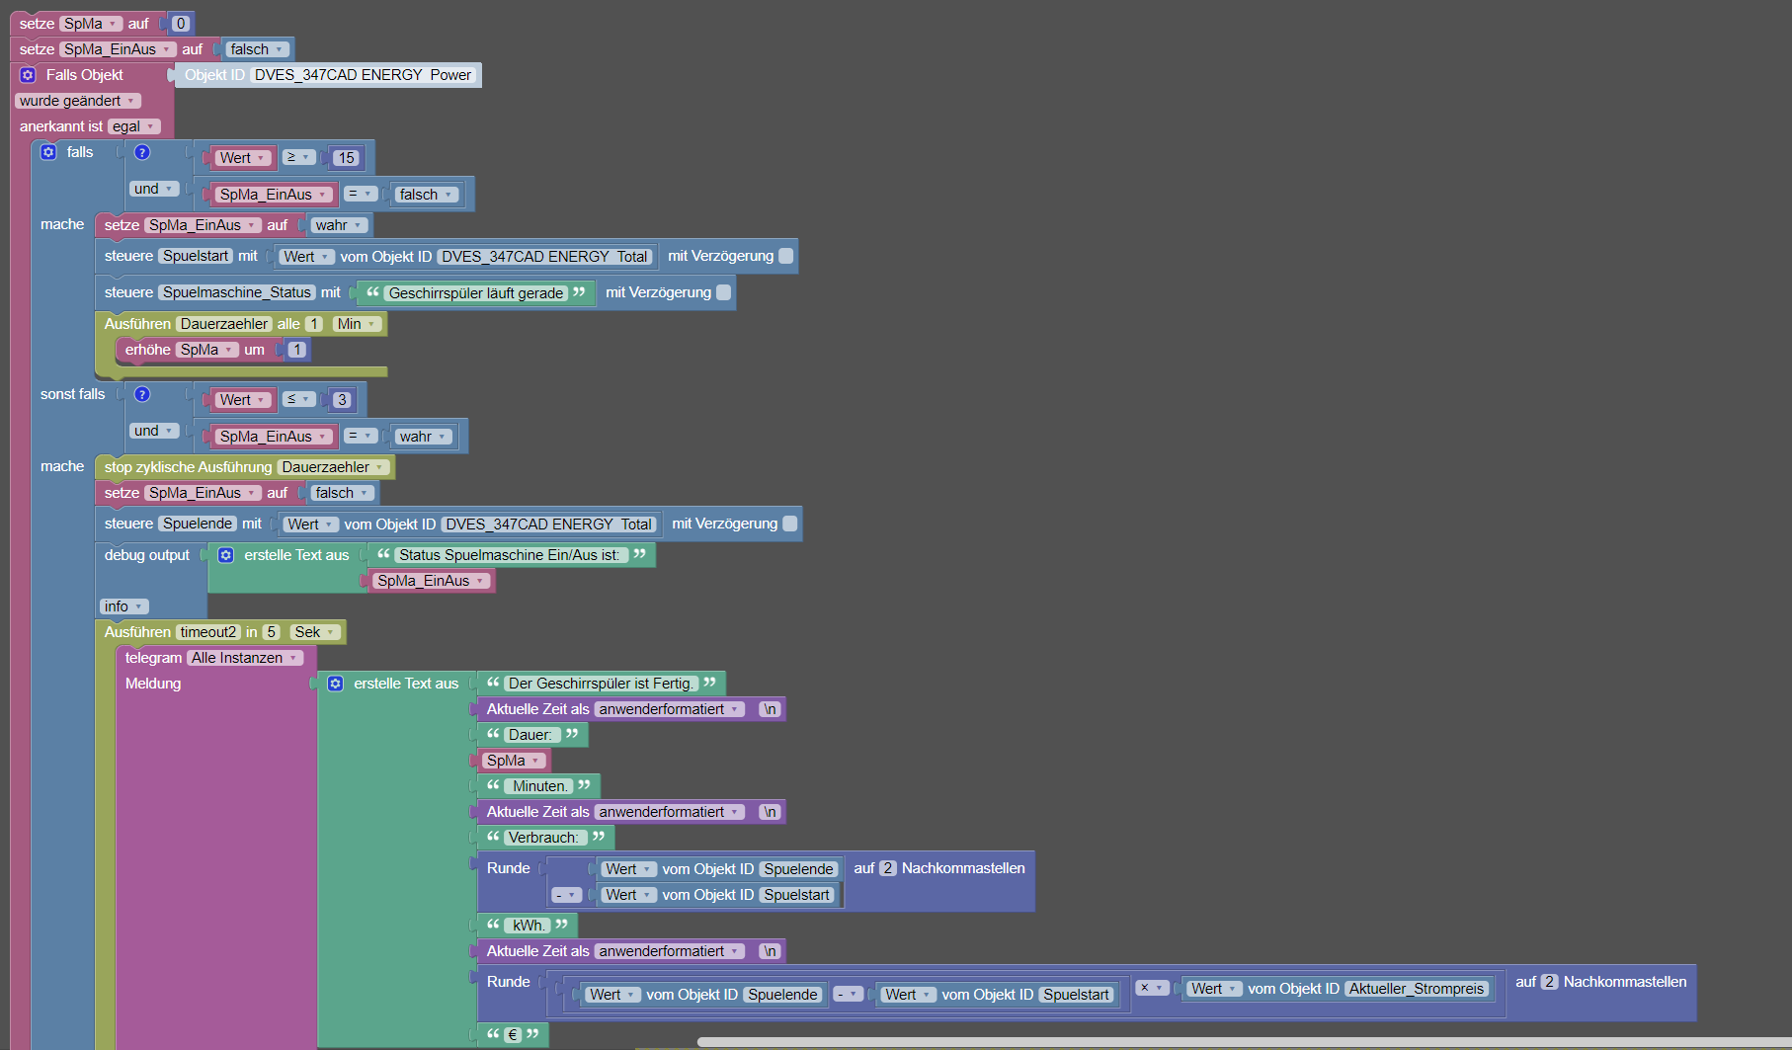Viewport: 1792px width, 1050px height.
Task: Open ≤ comparison operator dropdown
Action: pos(297,399)
